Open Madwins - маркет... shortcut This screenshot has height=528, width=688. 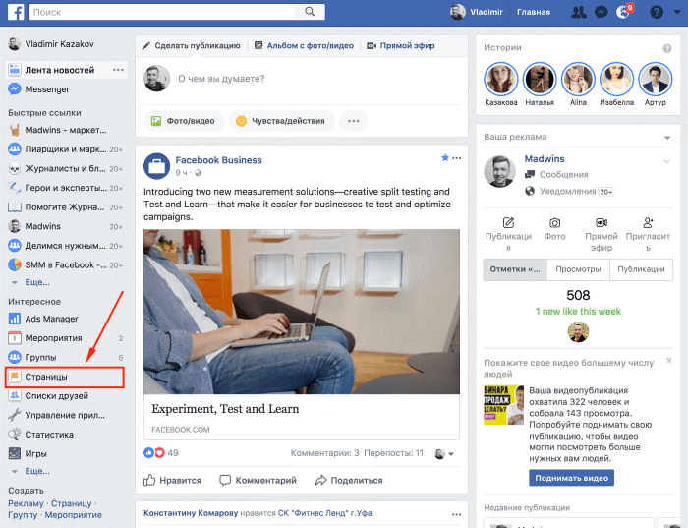57,130
